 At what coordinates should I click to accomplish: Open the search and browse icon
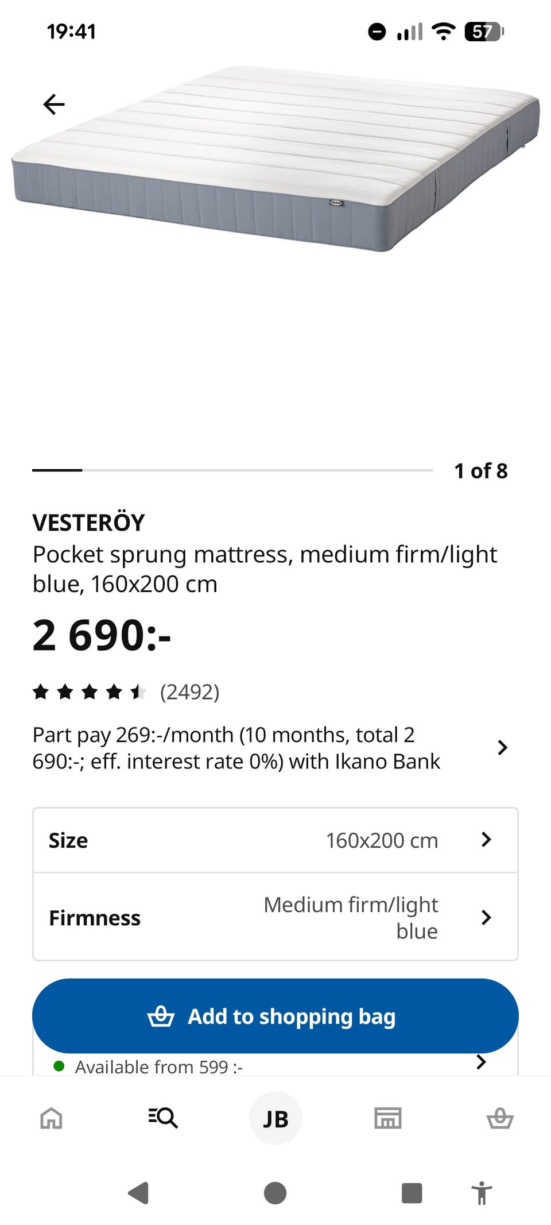pos(163,1118)
